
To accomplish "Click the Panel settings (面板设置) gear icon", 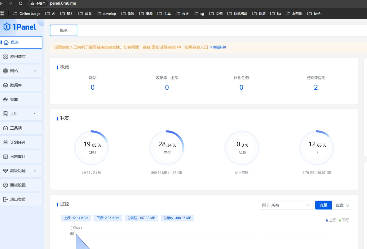I will coord(6,185).
